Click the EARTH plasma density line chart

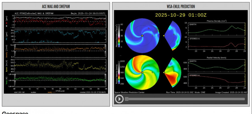pyautogui.click(x=217, y=29)
